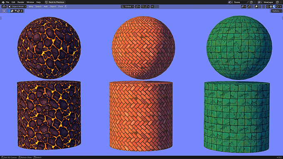Click the lava rock textured sphere
This screenshot has width=283, height=159.
point(49,48)
